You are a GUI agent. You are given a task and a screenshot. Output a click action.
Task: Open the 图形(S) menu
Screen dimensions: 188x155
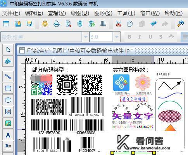pos(103,13)
